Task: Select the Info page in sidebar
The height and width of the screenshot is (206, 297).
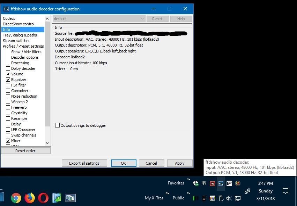Action: [x=23, y=30]
